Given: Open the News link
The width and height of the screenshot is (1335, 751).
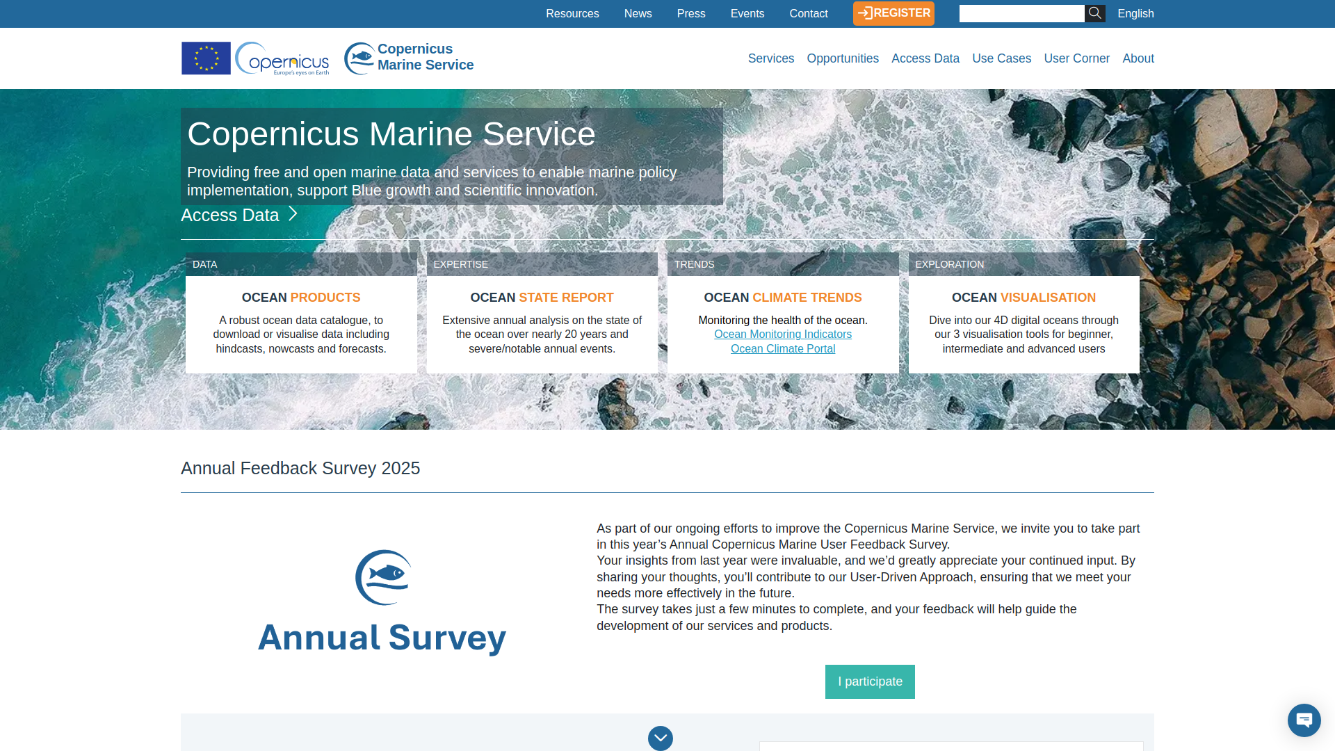Looking at the screenshot, I should (638, 13).
